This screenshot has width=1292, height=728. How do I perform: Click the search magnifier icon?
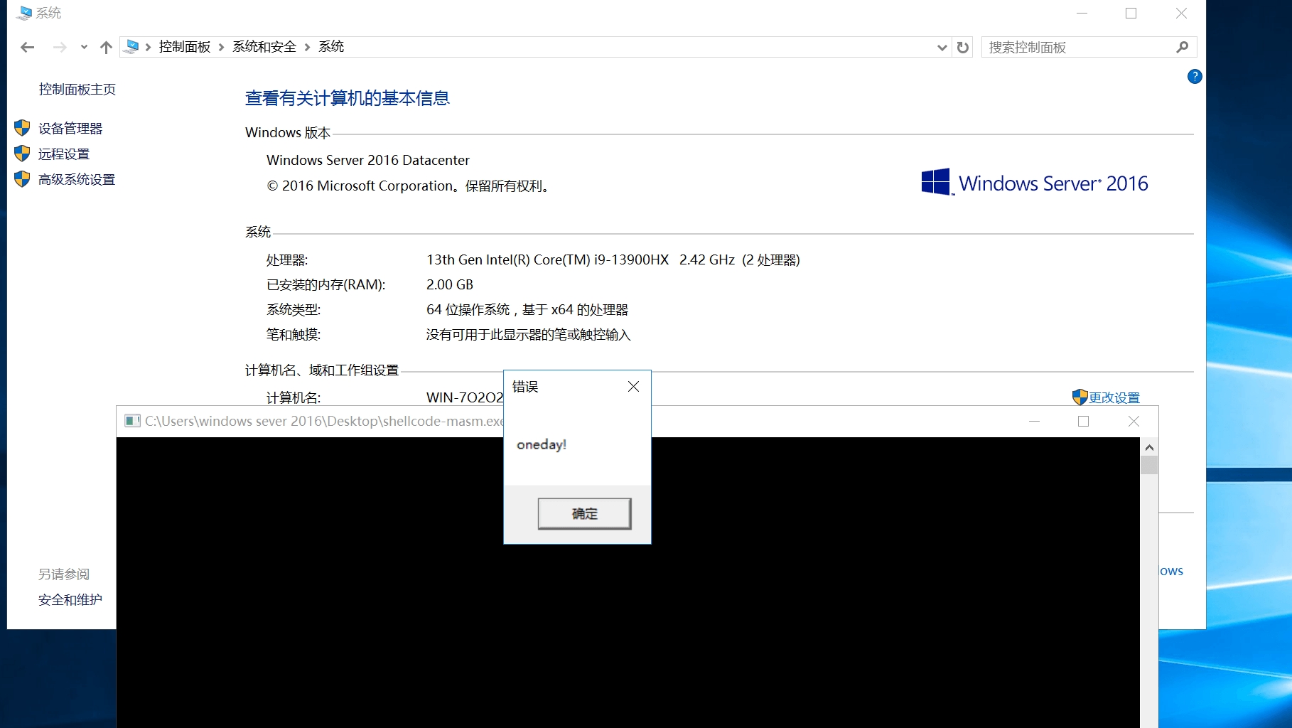click(1182, 48)
